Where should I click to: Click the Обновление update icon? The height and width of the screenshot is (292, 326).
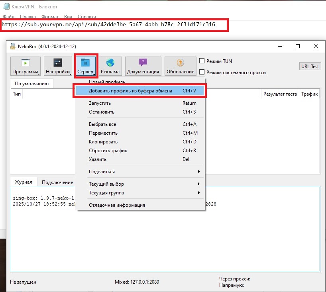coord(180,63)
